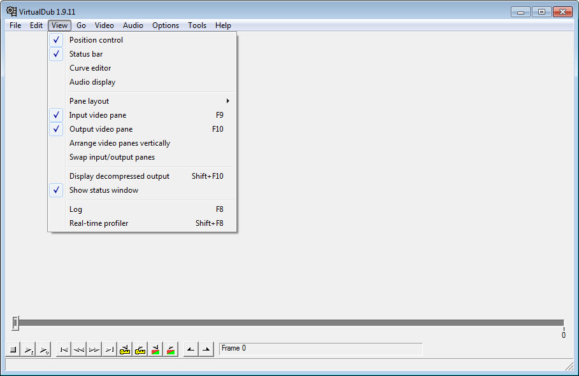
Task: Expand the Pane layout submenu
Action: coord(142,101)
